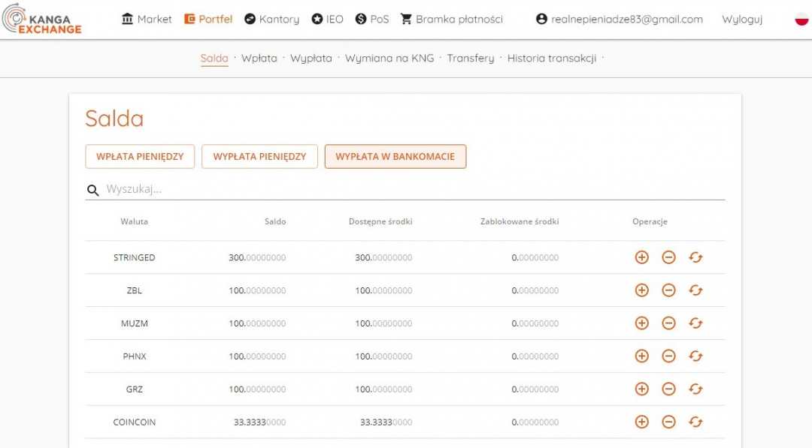Image resolution: width=812 pixels, height=448 pixels.
Task: Click the deposit plus icon for STRINGED
Action: coord(641,257)
